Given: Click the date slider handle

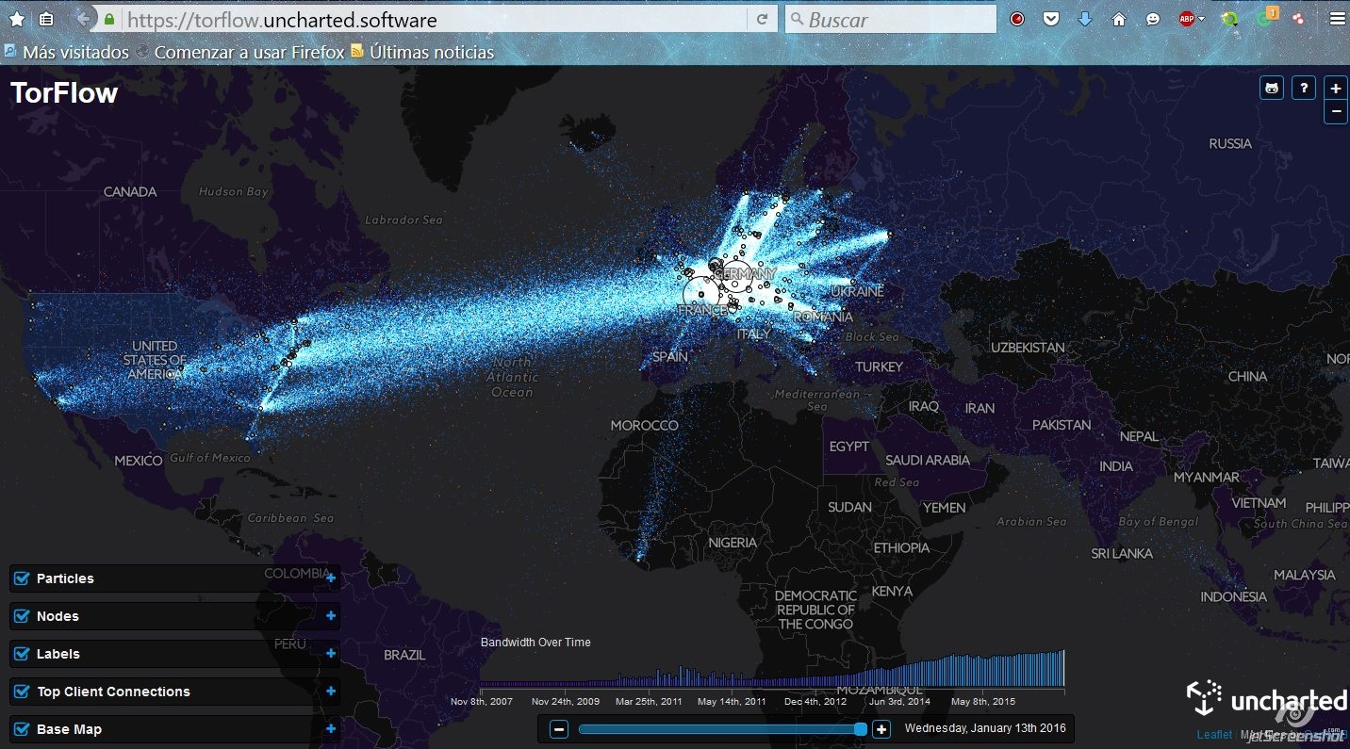Looking at the screenshot, I should (860, 728).
